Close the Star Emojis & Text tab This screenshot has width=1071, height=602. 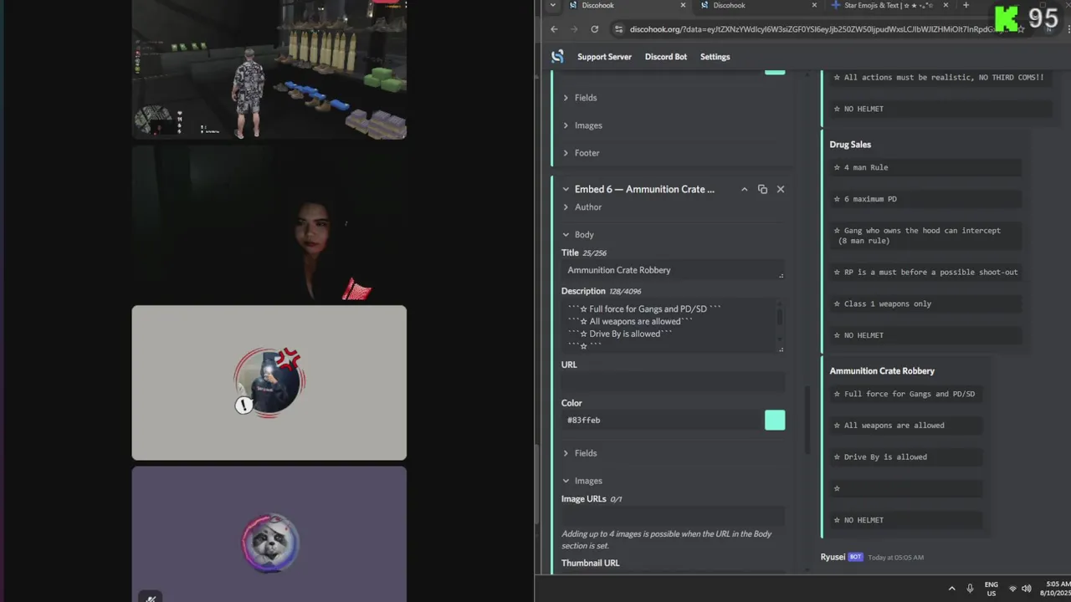point(945,5)
